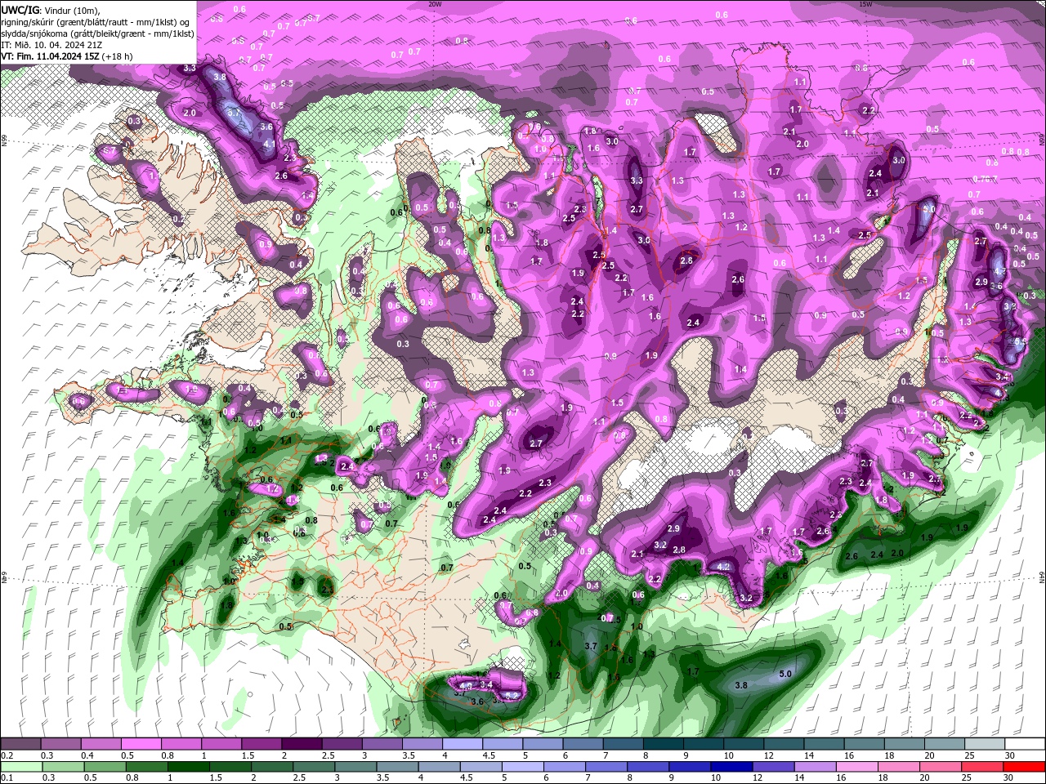Viewport: 1046px width, 784px height.
Task: Click the light gray 25 swatch in top legend row
Action: [x=985, y=744]
